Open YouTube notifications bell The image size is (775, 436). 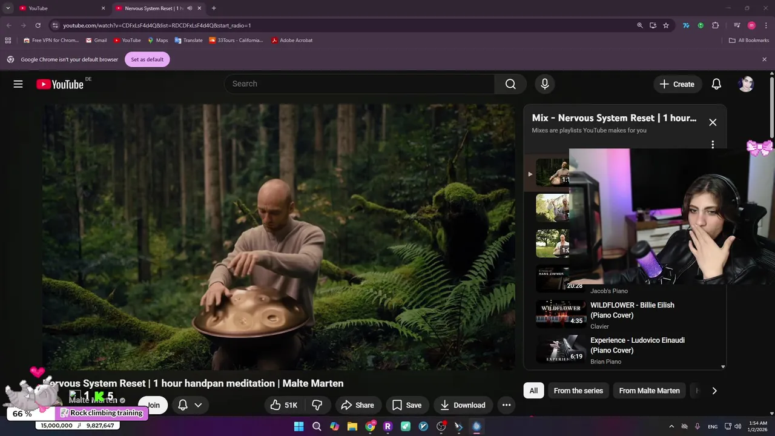coord(716,84)
